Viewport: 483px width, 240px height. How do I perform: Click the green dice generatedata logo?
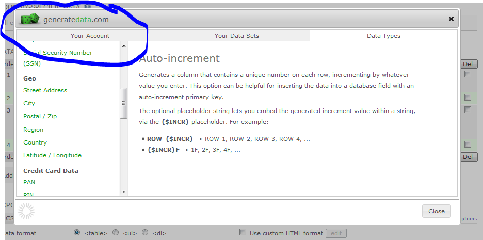(x=30, y=20)
